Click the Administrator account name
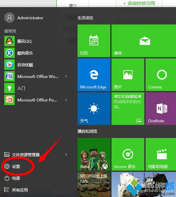This screenshot has height=197, width=176. point(30,18)
